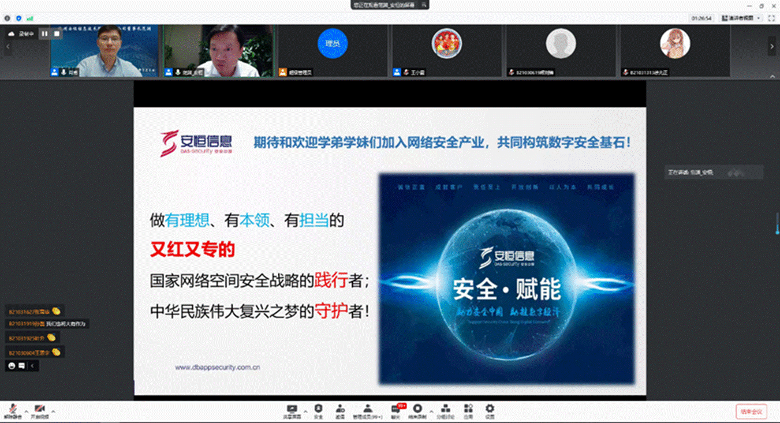Screen dimensions: 780x423
Task: Open Breakout Rooms from the toolbar
Action: point(445,410)
